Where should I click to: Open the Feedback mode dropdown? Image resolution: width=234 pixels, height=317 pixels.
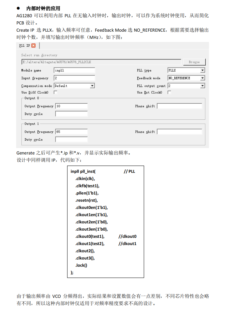(203, 78)
